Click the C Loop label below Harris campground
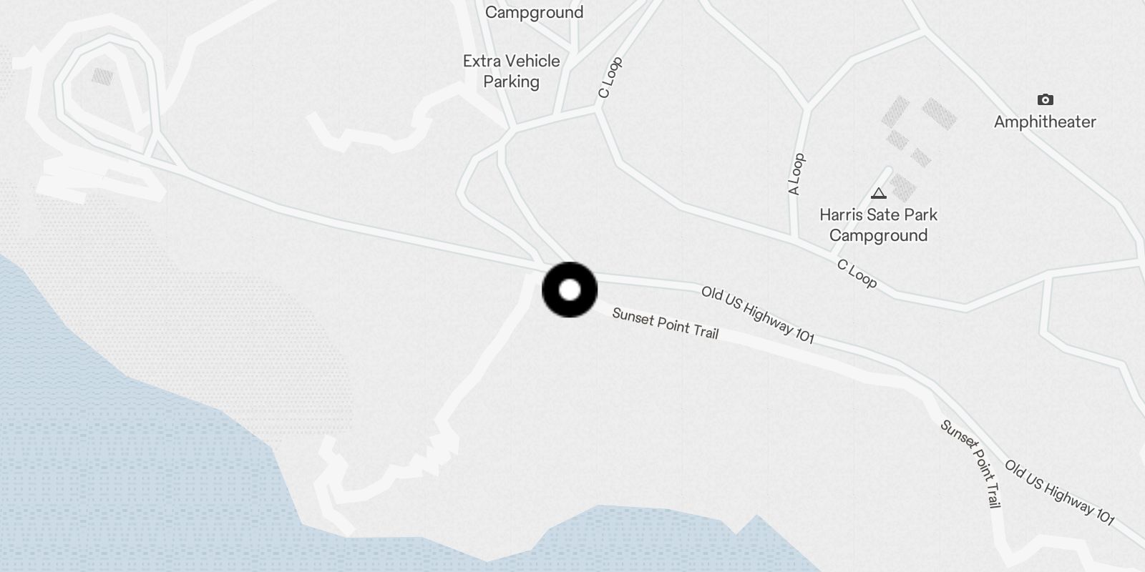This screenshot has height=572, width=1145. pyautogui.click(x=857, y=274)
